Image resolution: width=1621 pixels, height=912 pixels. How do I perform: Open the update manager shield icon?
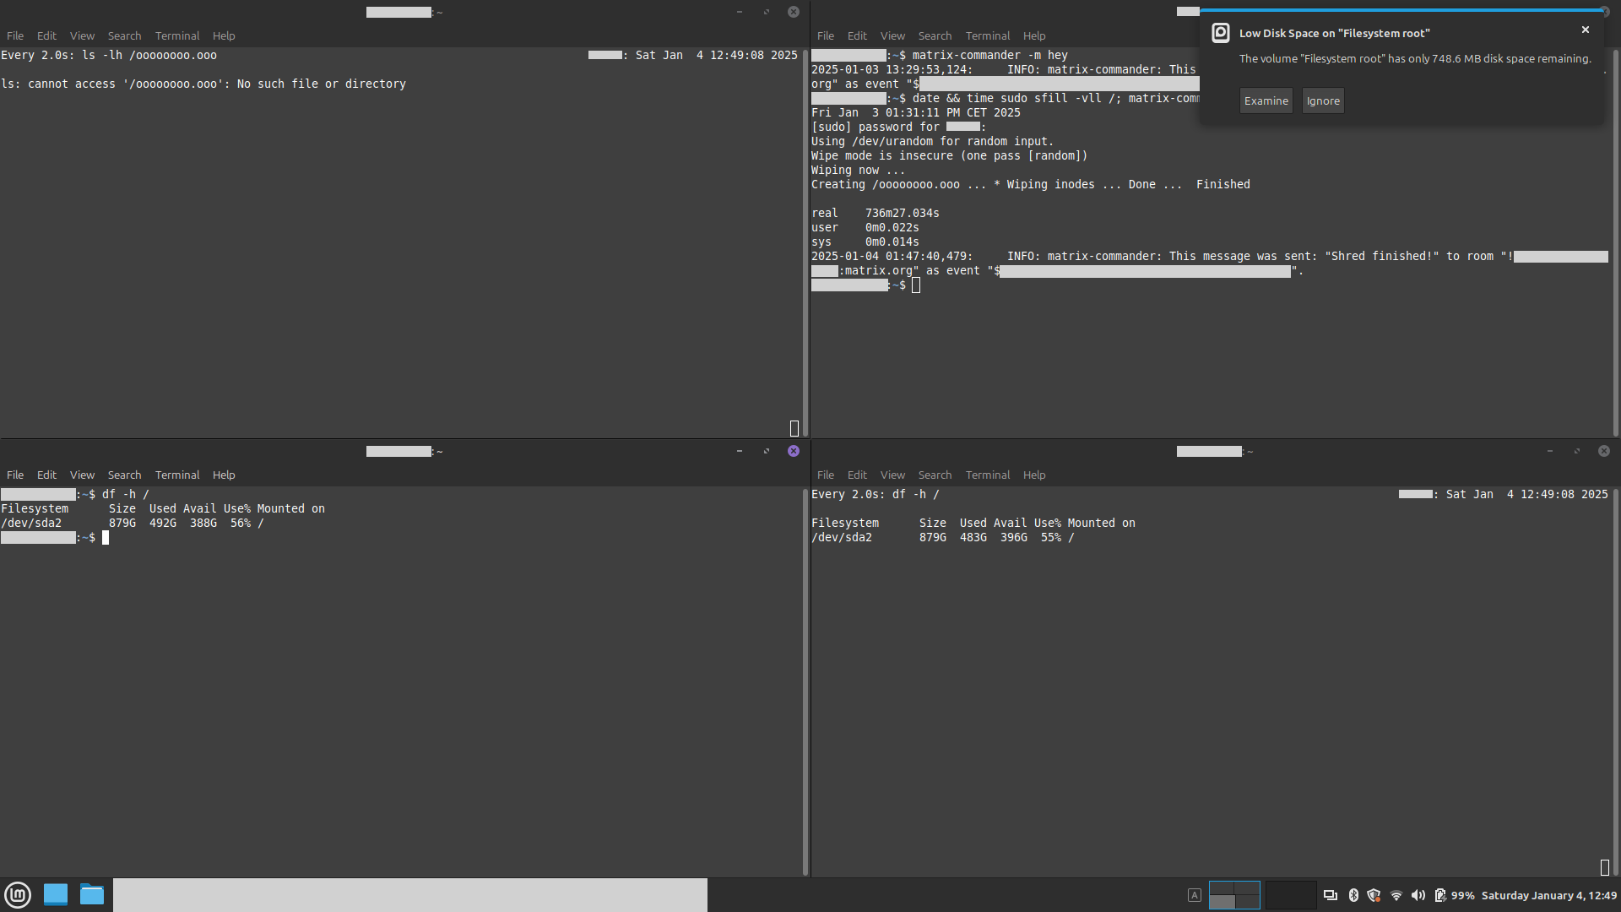click(x=1374, y=895)
